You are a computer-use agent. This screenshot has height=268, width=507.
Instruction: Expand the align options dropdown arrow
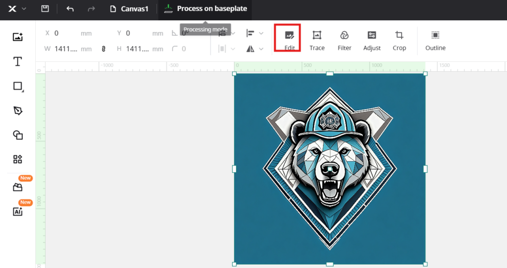pos(261,33)
